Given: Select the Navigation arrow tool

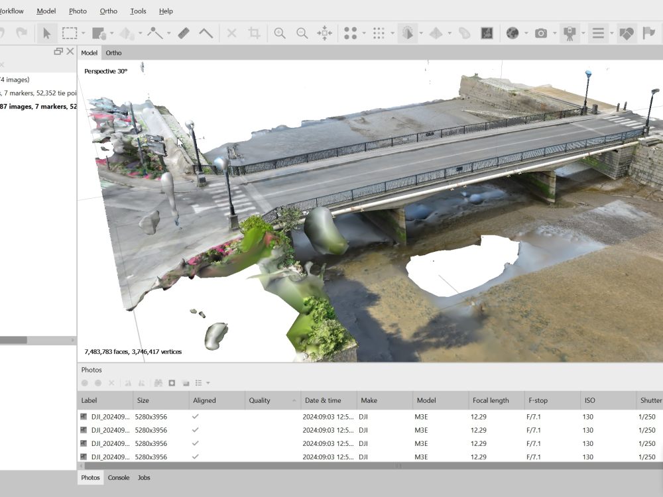Looking at the screenshot, I should 47,33.
